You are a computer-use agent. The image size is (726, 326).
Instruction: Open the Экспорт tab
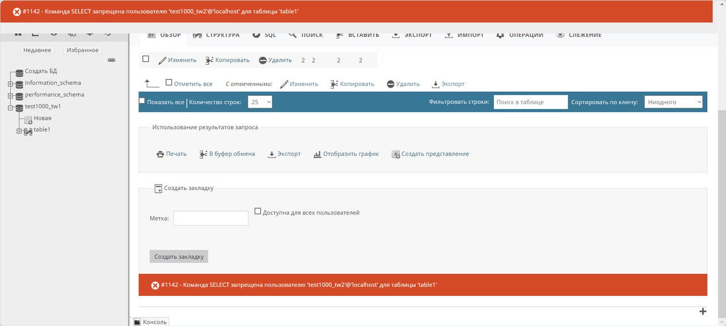[412, 35]
